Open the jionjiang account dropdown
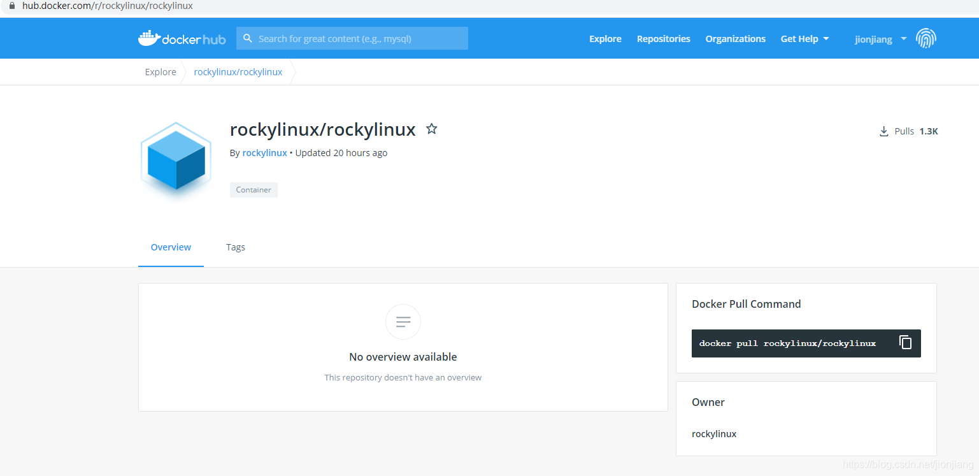The width and height of the screenshot is (979, 476). tap(881, 40)
